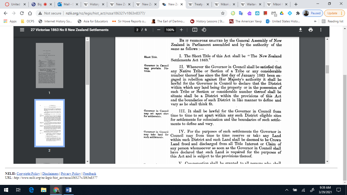
Task: Open the rw purple extension
Action: [x=249, y=13]
